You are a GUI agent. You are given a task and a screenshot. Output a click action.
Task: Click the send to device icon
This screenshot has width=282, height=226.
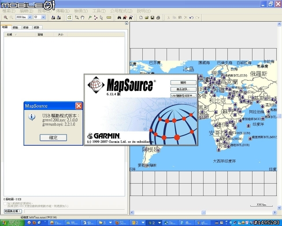click(53, 18)
